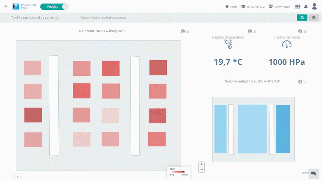Screen dimensions: 322x181
Task: Open the apps grid icon
Action: (298, 6)
